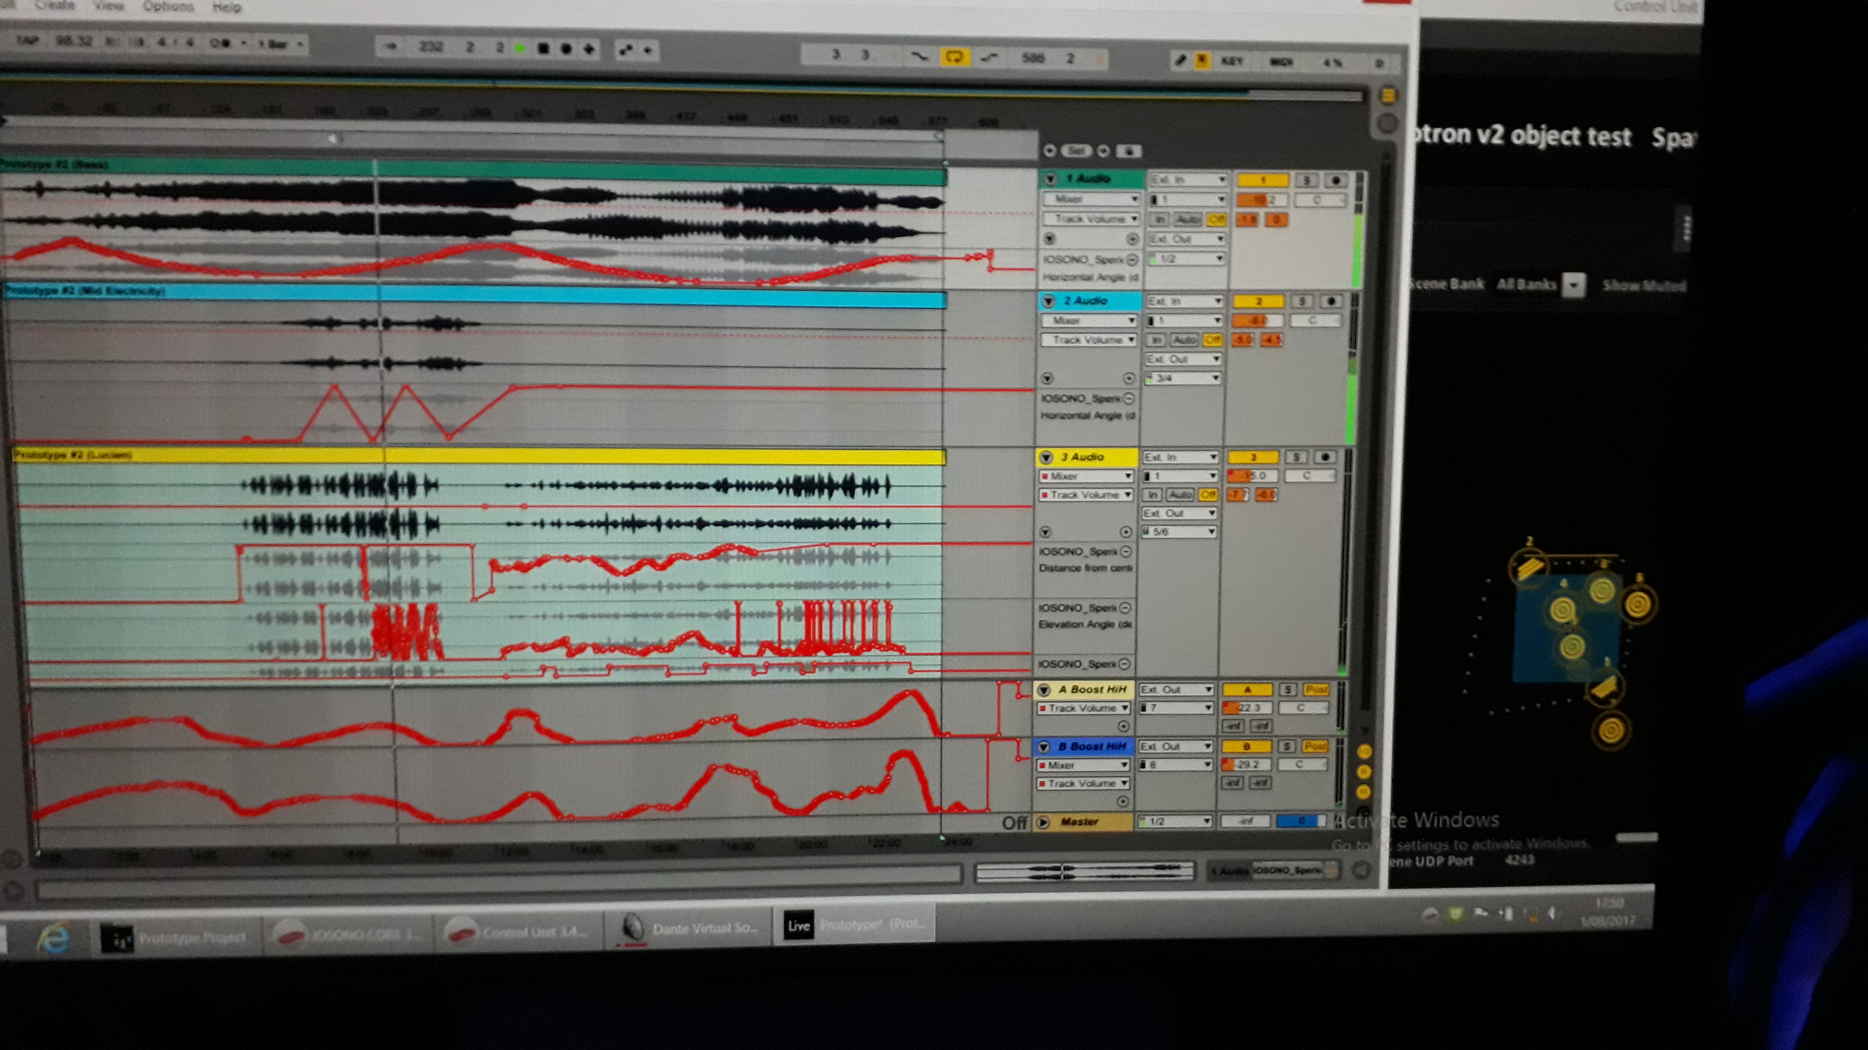Activate the Draw Mode pencil icon
This screenshot has height=1050, width=1868.
tap(1181, 61)
